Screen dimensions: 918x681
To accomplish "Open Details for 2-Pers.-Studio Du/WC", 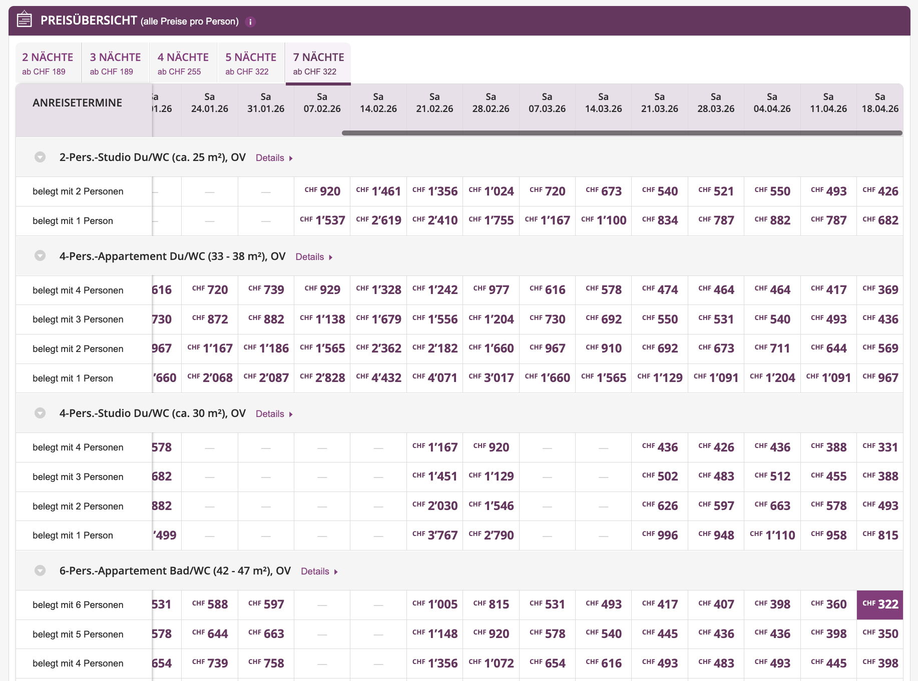I will tap(274, 158).
